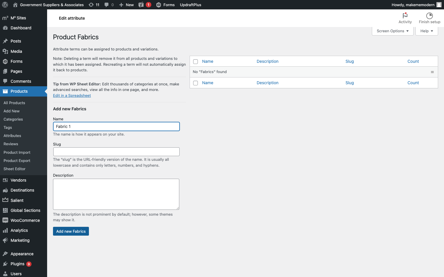Open the Forms menu in admin bar
This screenshot has height=277, width=444.
point(165,5)
